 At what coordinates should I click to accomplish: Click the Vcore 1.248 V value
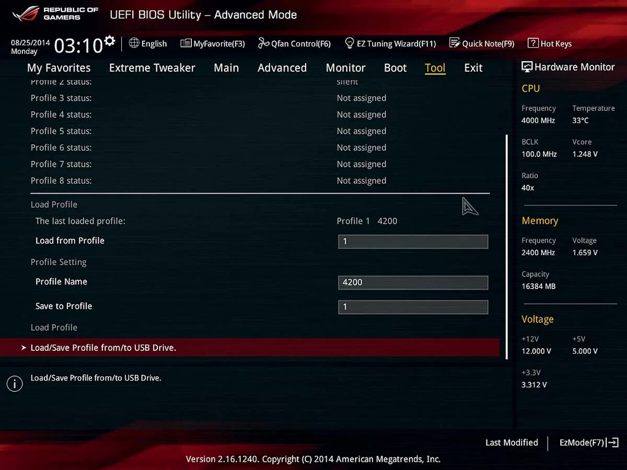(x=585, y=154)
